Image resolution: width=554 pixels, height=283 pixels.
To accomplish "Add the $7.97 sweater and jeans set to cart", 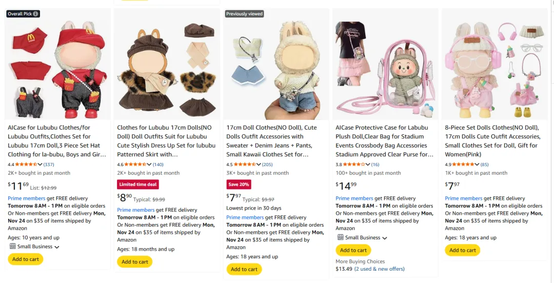I will [x=244, y=269].
